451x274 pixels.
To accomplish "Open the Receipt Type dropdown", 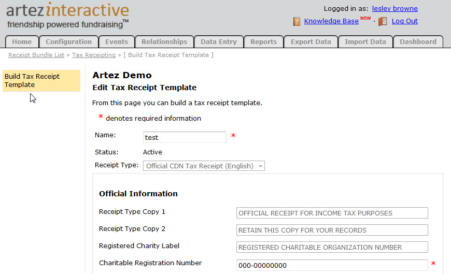I will pos(204,166).
